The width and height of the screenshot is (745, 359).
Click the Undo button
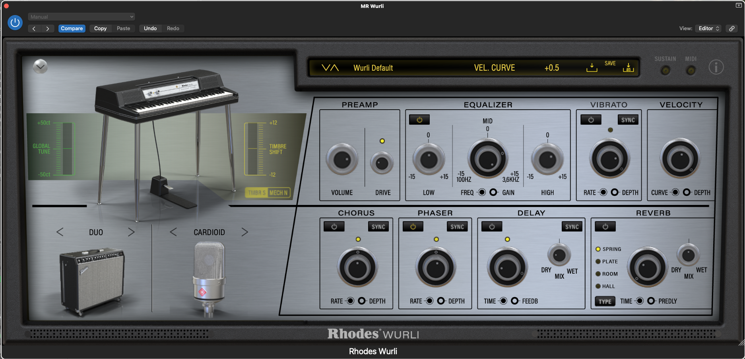coord(150,29)
